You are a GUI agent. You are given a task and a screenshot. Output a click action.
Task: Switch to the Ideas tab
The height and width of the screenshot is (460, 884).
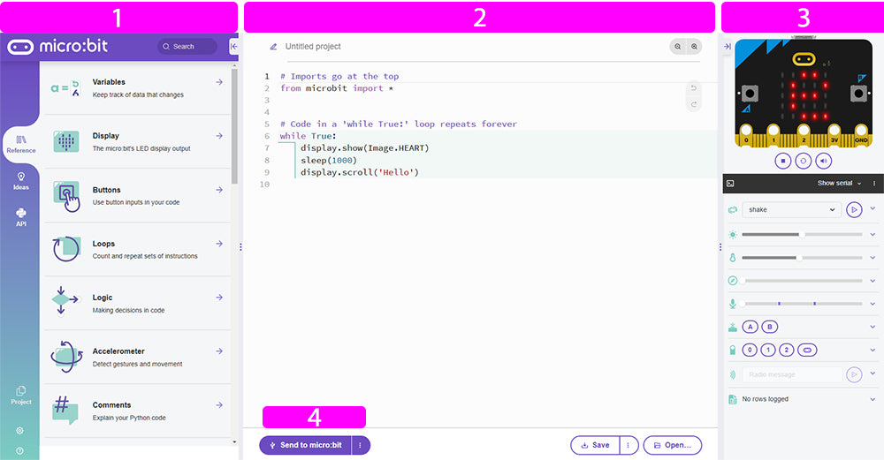(20, 181)
